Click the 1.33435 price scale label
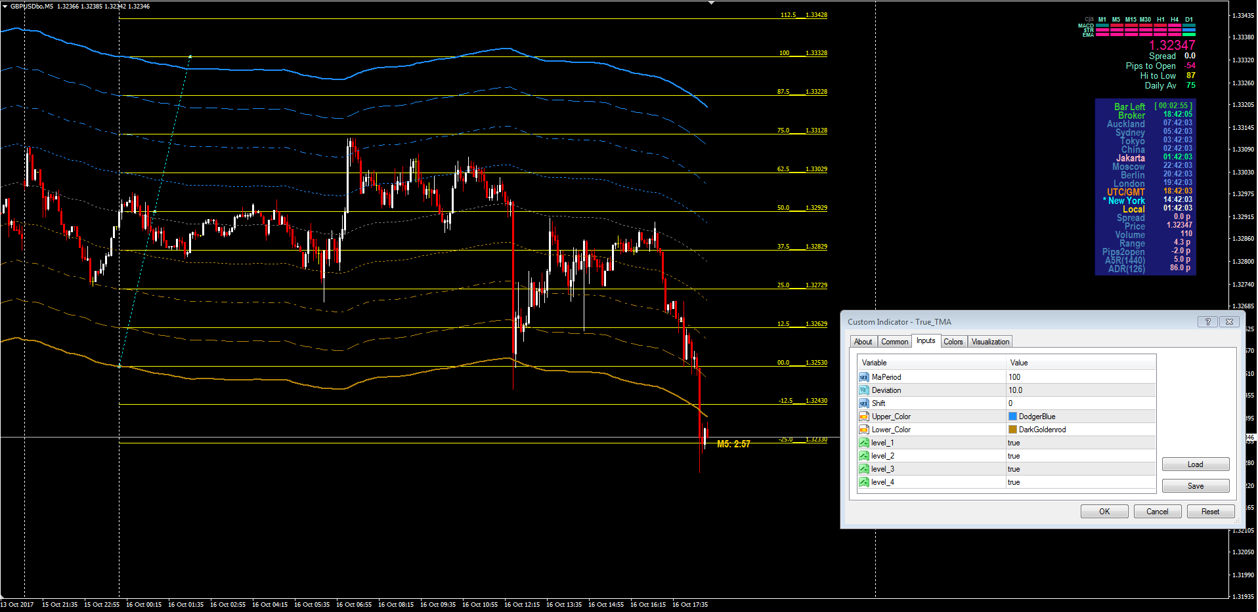 1244,15
